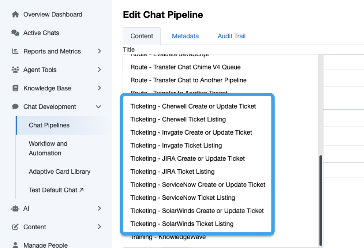Expand the Reports and Metrics chevron
Screen dimensions: 364x248
(99, 51)
